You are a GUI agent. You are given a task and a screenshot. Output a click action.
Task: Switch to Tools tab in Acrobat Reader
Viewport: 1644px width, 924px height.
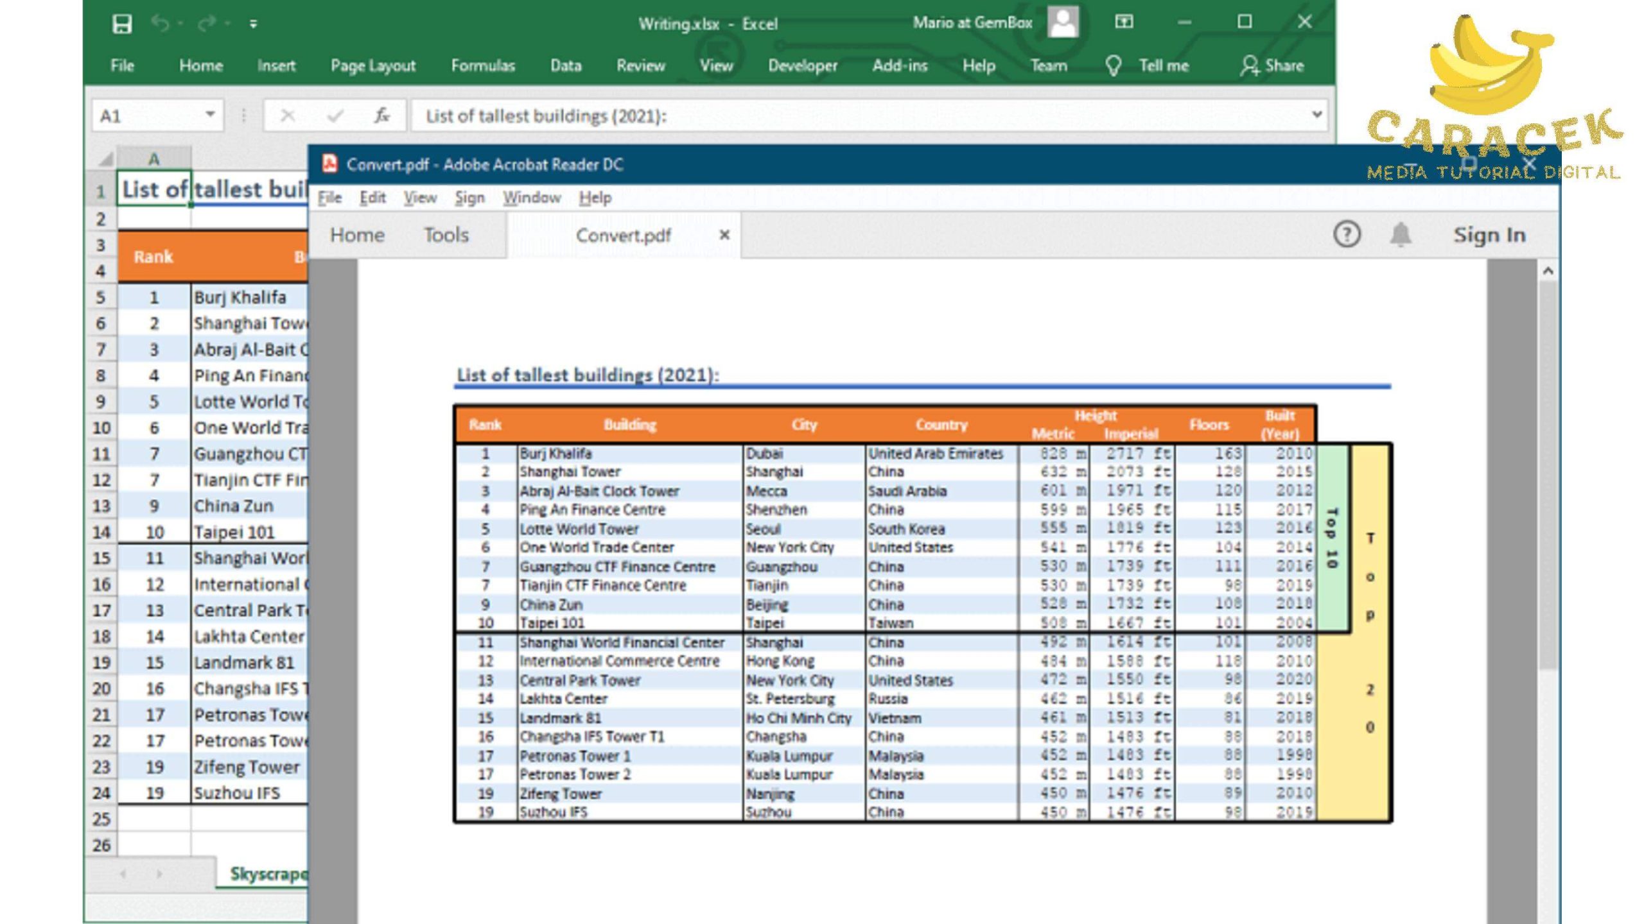[446, 235]
